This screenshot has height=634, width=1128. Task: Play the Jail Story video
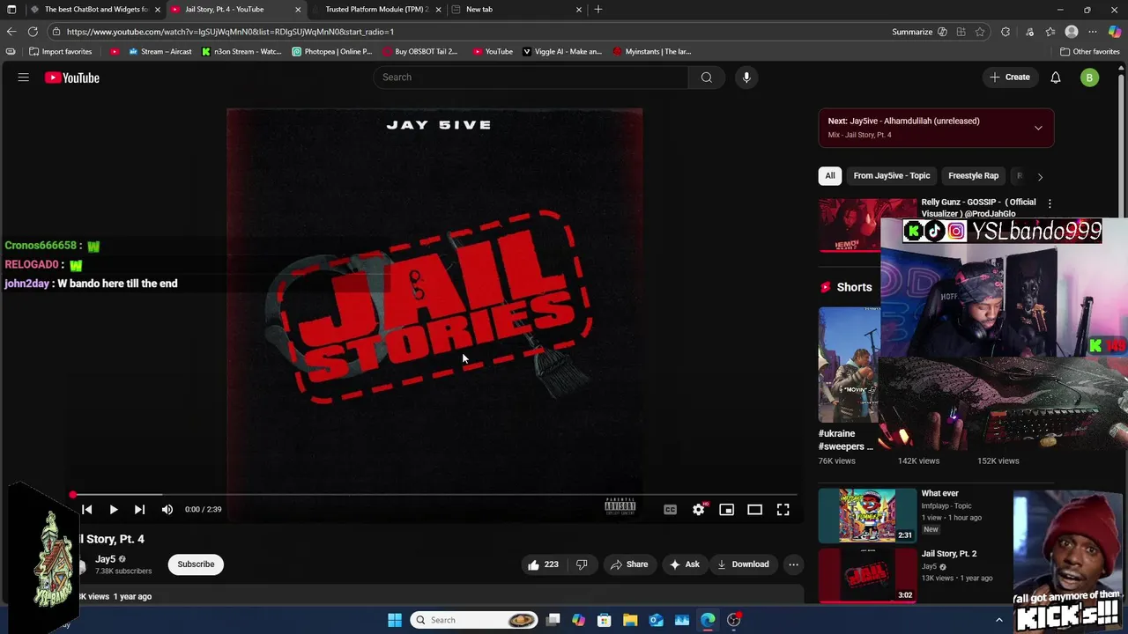click(x=113, y=509)
